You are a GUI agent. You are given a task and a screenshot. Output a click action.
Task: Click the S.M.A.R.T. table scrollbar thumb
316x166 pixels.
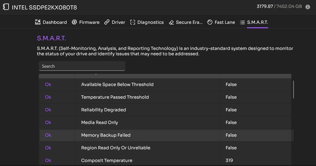coord(293,89)
